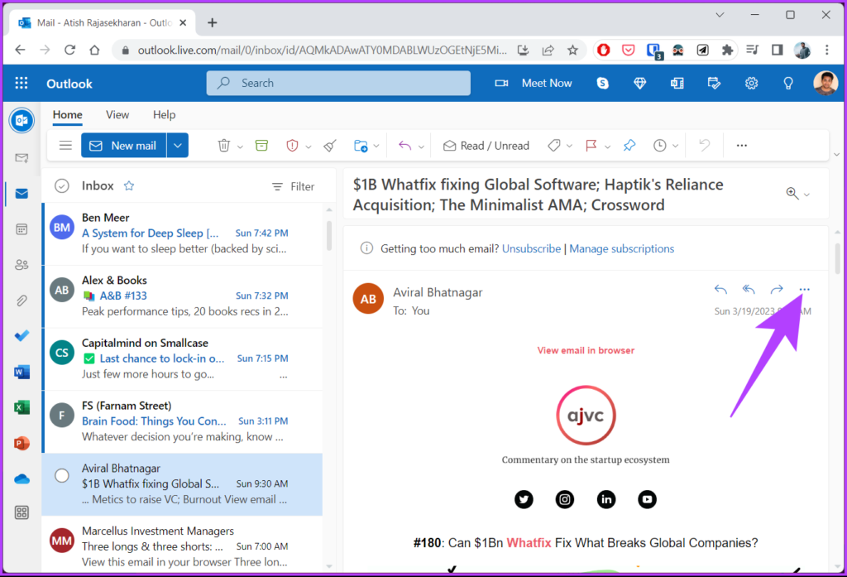
Task: Click the browser address bar URL
Action: point(322,50)
